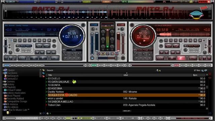215x121 pixels.
Task: Toggle the right deck headphone cue button in mixer
Action: [123, 58]
